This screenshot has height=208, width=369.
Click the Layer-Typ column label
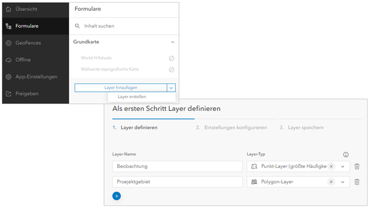pos(256,154)
